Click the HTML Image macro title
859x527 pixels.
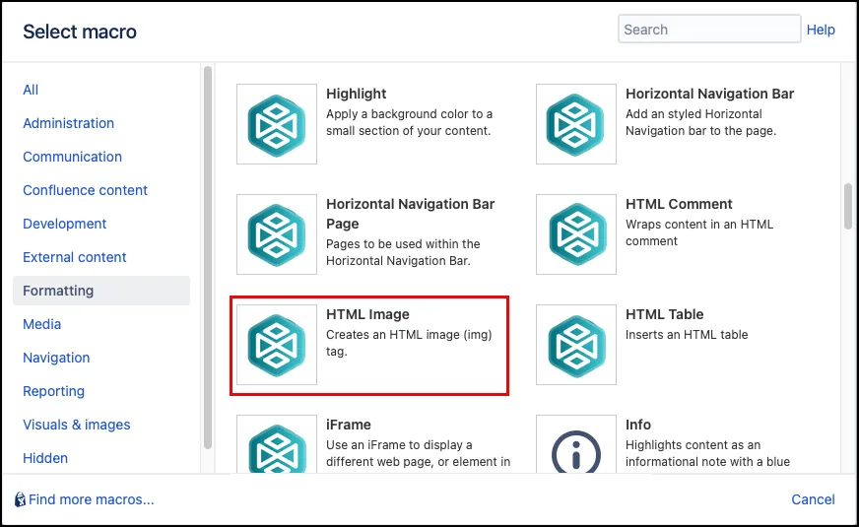tap(367, 314)
